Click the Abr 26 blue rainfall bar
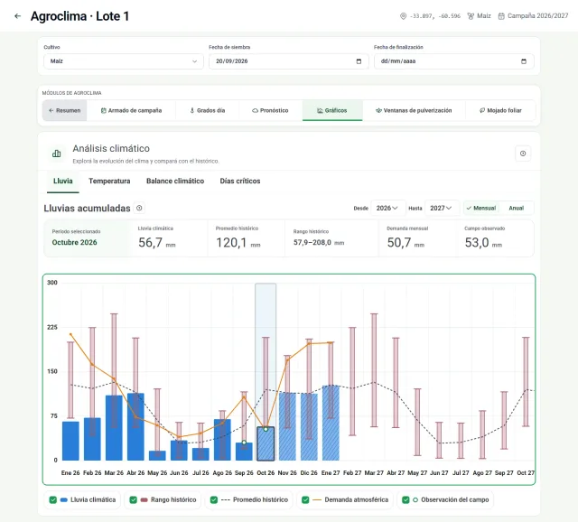Viewport: 578px width, 522px height. point(135,426)
